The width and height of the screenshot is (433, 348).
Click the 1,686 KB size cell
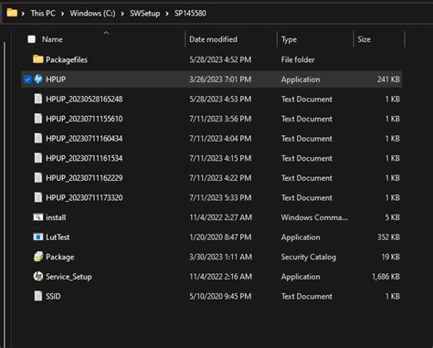point(386,277)
